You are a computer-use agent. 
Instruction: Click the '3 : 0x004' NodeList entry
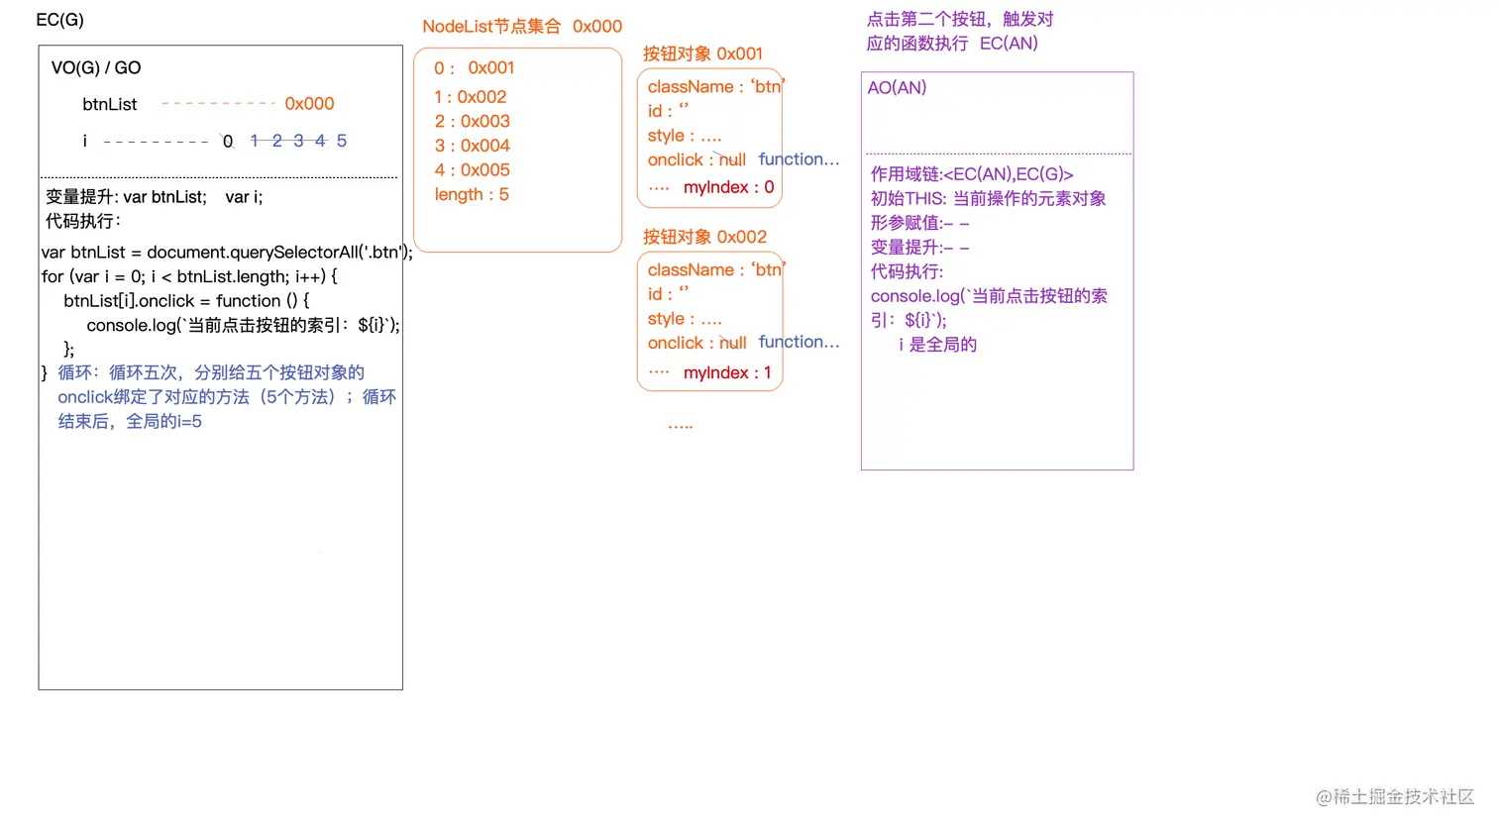473,146
